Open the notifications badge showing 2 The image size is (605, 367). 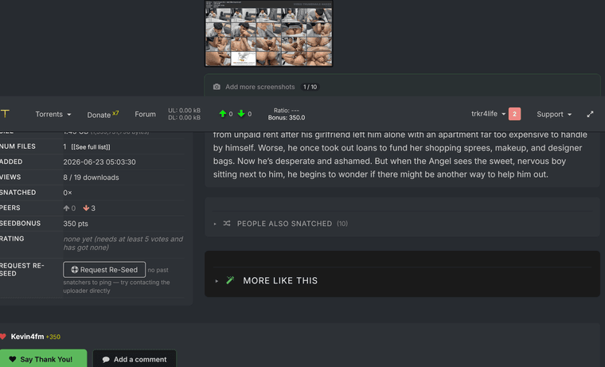coord(514,114)
